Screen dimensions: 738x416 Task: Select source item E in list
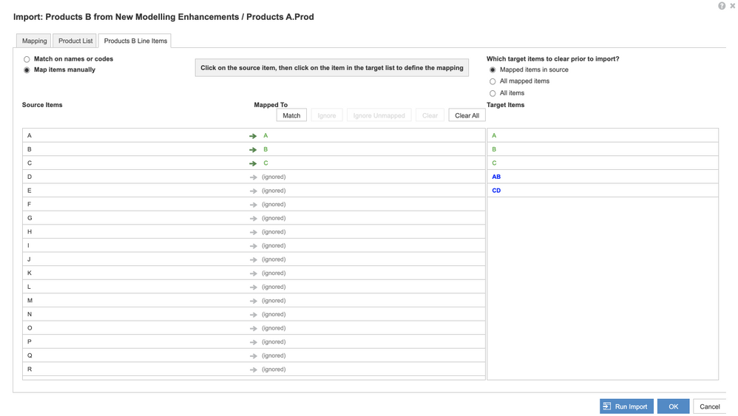point(30,191)
